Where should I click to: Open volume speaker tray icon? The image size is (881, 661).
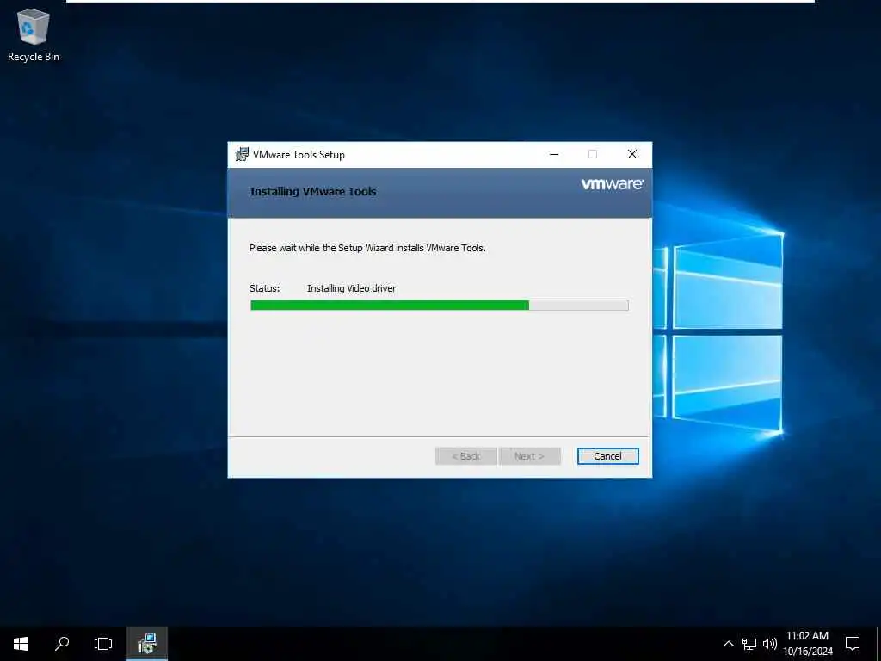(x=770, y=644)
